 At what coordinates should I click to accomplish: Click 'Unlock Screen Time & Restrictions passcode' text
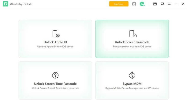point(55,88)
